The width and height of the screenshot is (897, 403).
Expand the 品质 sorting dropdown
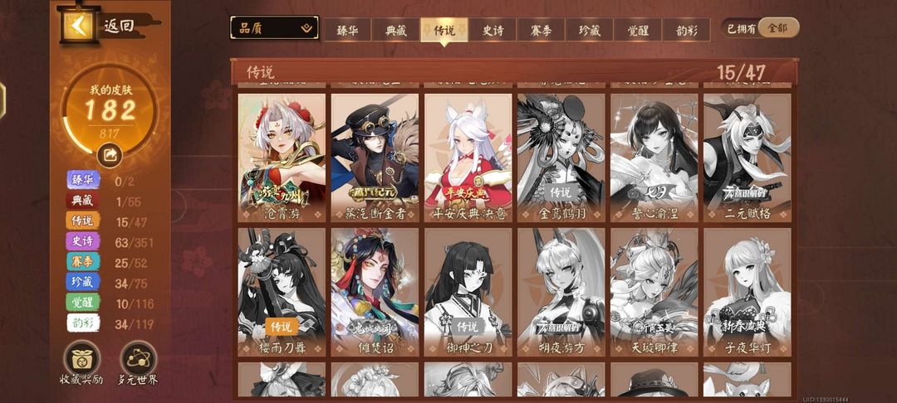pyautogui.click(x=275, y=27)
